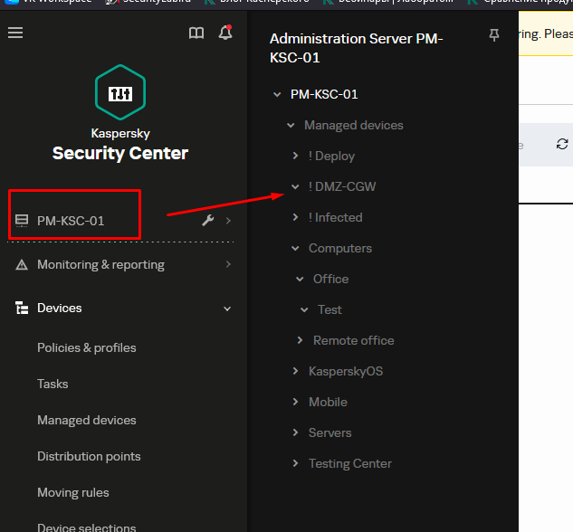Collapse the Managed devices tree node chevron
The image size is (573, 532).
point(291,125)
